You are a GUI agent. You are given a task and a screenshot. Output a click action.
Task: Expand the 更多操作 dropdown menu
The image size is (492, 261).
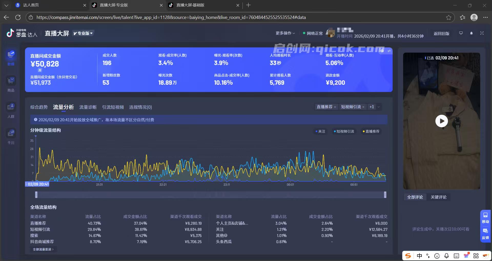point(285,33)
